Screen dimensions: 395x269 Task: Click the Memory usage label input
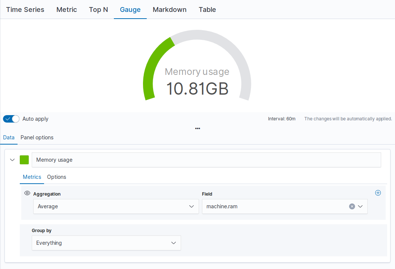click(206, 160)
